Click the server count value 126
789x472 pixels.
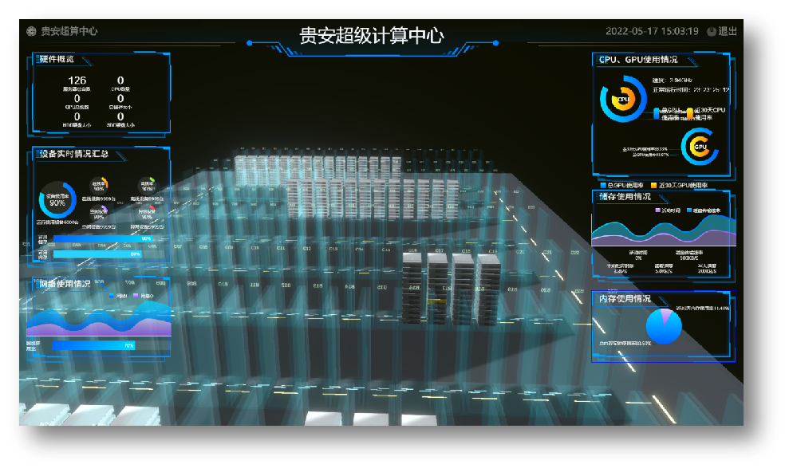click(x=77, y=81)
